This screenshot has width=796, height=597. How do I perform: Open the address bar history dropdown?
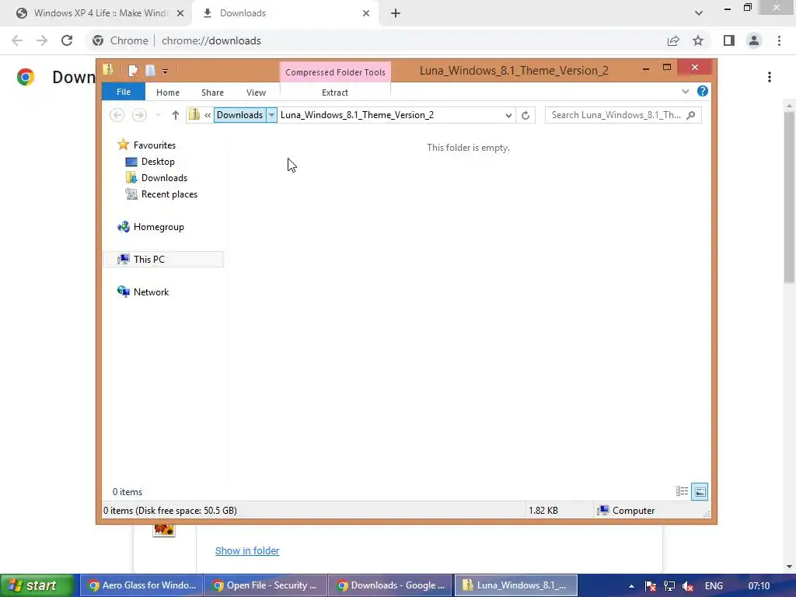tap(508, 115)
